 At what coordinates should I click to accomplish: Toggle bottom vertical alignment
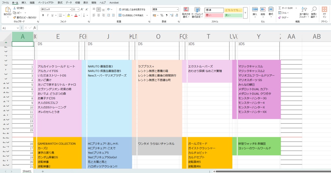click(103, 9)
